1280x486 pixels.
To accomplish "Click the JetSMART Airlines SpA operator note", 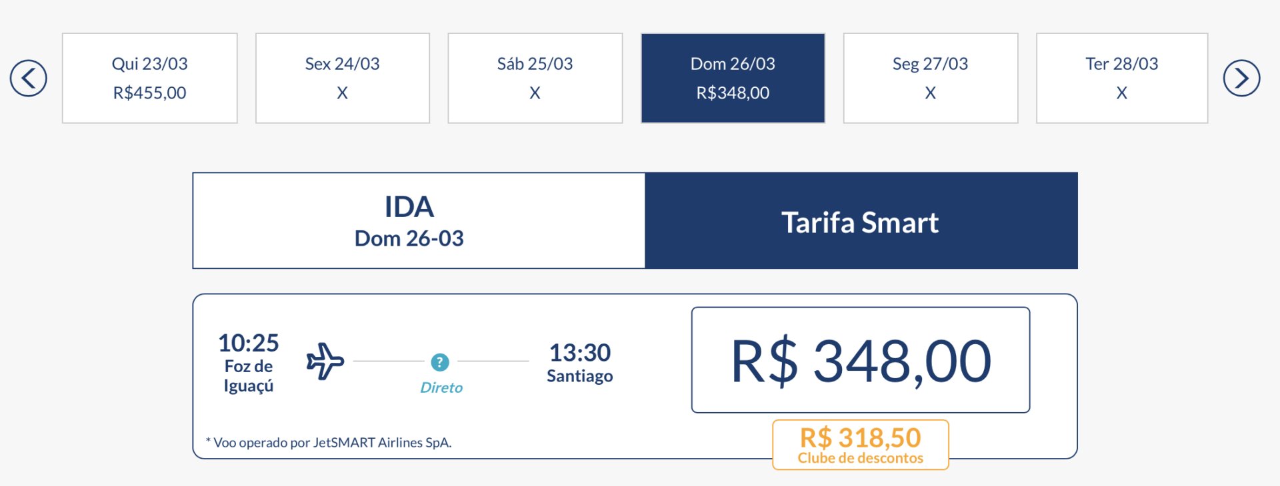I will tap(329, 443).
